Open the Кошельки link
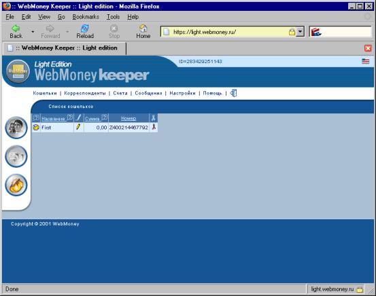The height and width of the screenshot is (296, 376). 45,93
